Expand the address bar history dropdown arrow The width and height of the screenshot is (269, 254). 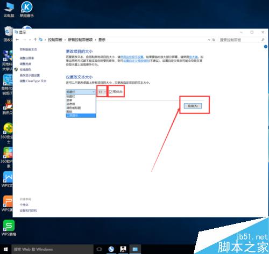point(209,40)
